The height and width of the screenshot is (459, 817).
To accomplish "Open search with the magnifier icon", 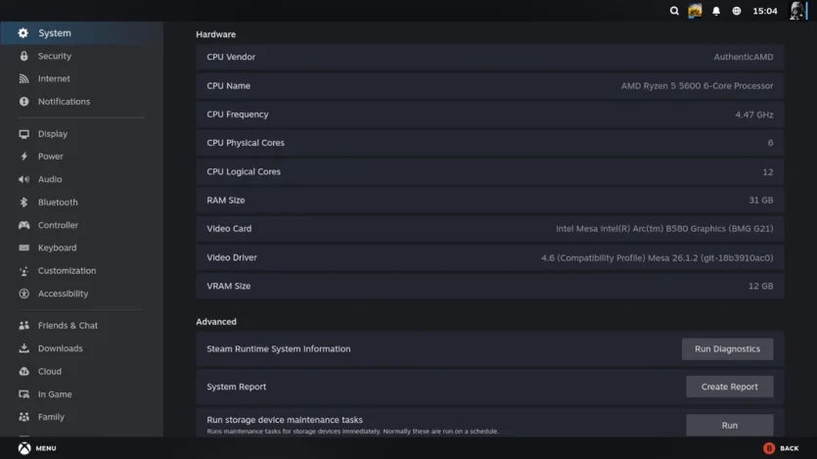I will pyautogui.click(x=674, y=11).
